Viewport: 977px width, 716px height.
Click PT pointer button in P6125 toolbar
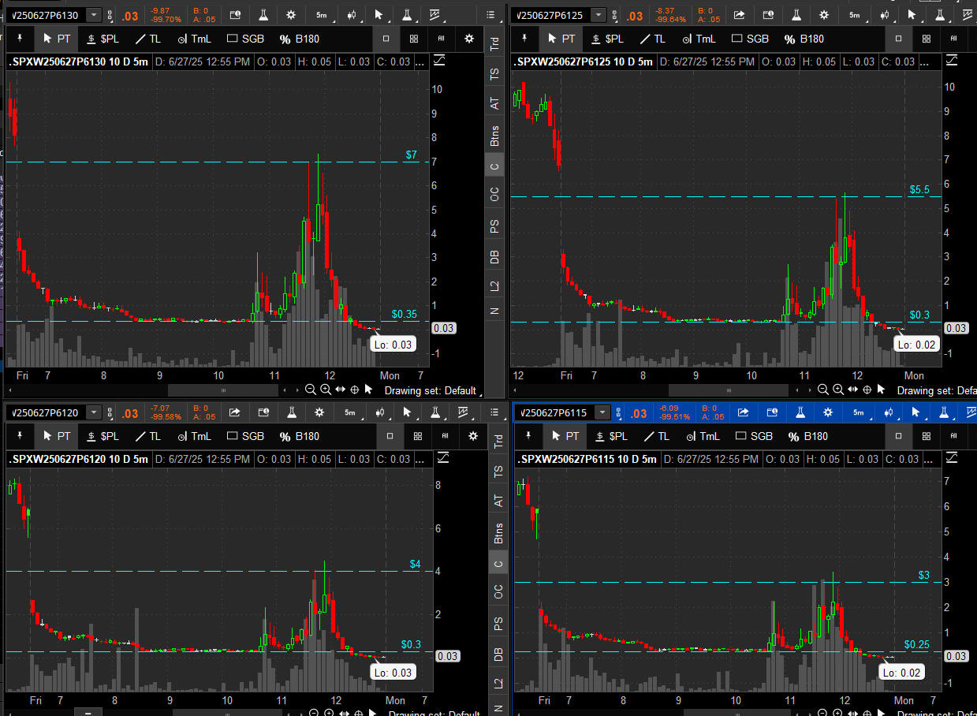[561, 39]
